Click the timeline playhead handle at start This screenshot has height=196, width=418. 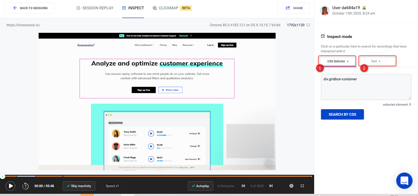click(x=2, y=176)
